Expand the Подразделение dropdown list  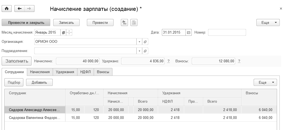[139, 51]
